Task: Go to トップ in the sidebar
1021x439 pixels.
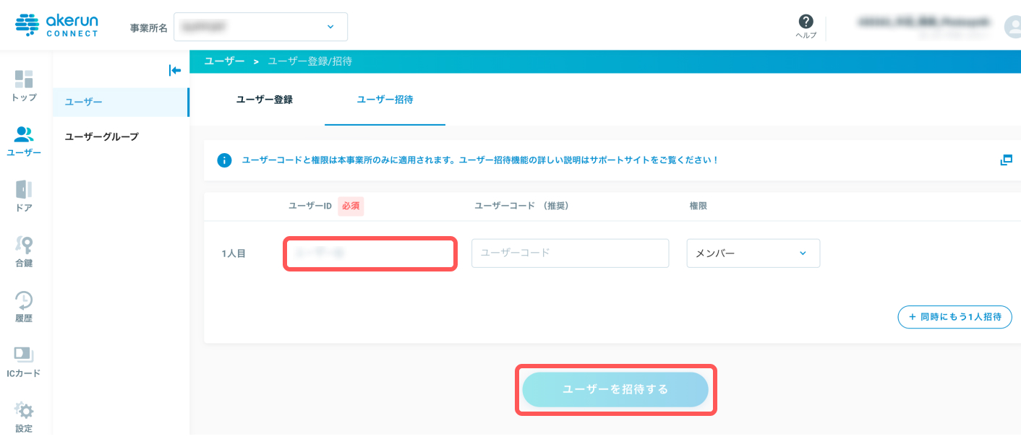Action: tap(24, 86)
